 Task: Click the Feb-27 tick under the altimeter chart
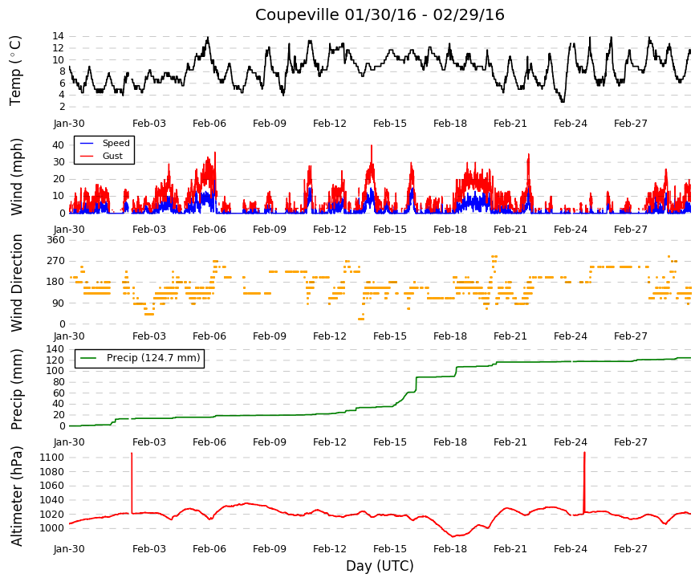click(630, 548)
